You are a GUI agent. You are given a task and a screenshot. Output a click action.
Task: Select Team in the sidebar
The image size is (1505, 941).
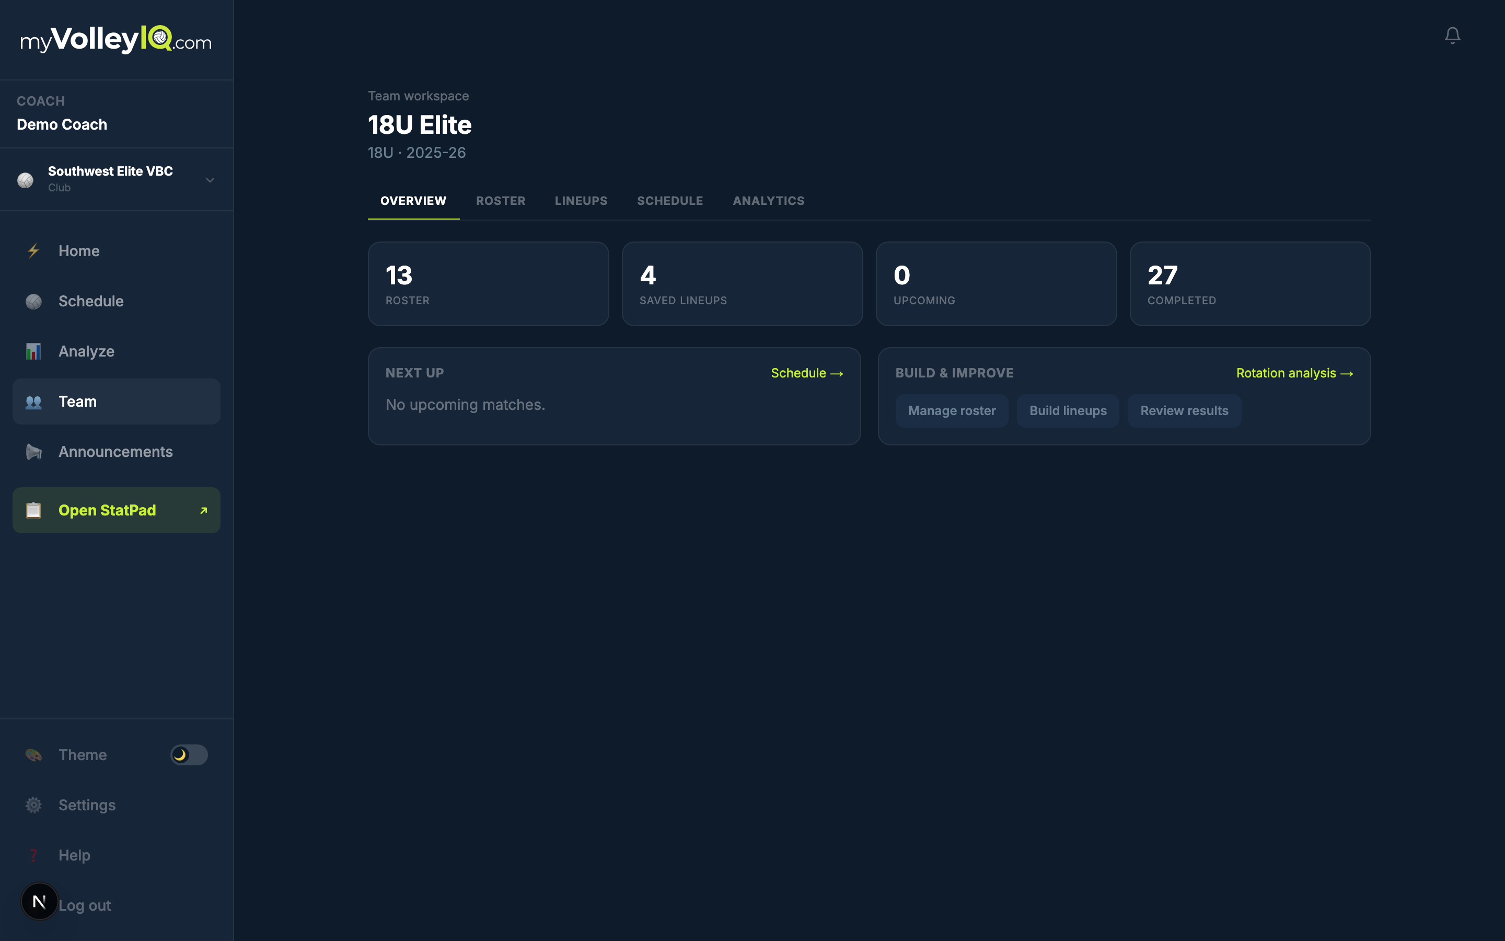pyautogui.click(x=117, y=402)
